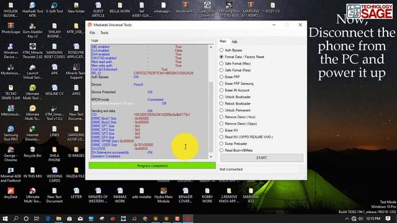The height and width of the screenshot is (223, 397).
Task: Launch XTM_Smart Tool v1.0.2 icon
Action: point(54,113)
